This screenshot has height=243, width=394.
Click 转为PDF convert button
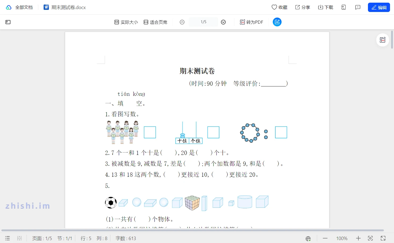click(252, 22)
